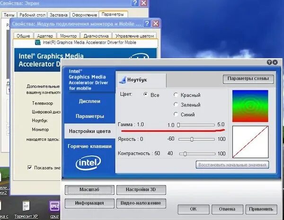Open the Дисплеи section
This screenshot has height=220, width=284.
click(x=89, y=101)
